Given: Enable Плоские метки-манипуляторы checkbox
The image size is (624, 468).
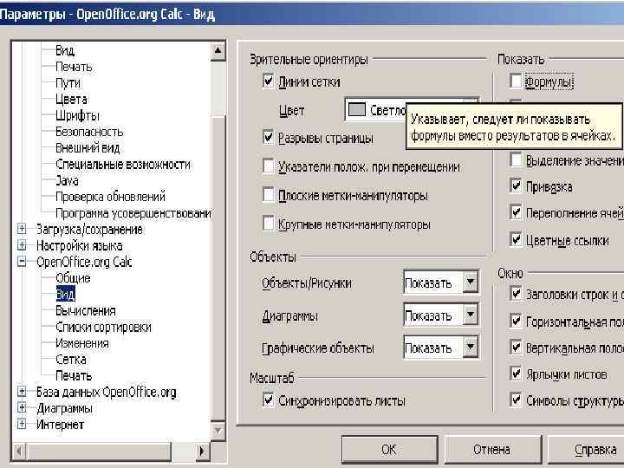Looking at the screenshot, I should coord(269,195).
